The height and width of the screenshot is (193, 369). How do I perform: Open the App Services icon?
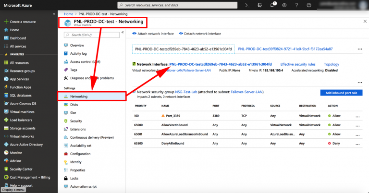tap(6, 79)
